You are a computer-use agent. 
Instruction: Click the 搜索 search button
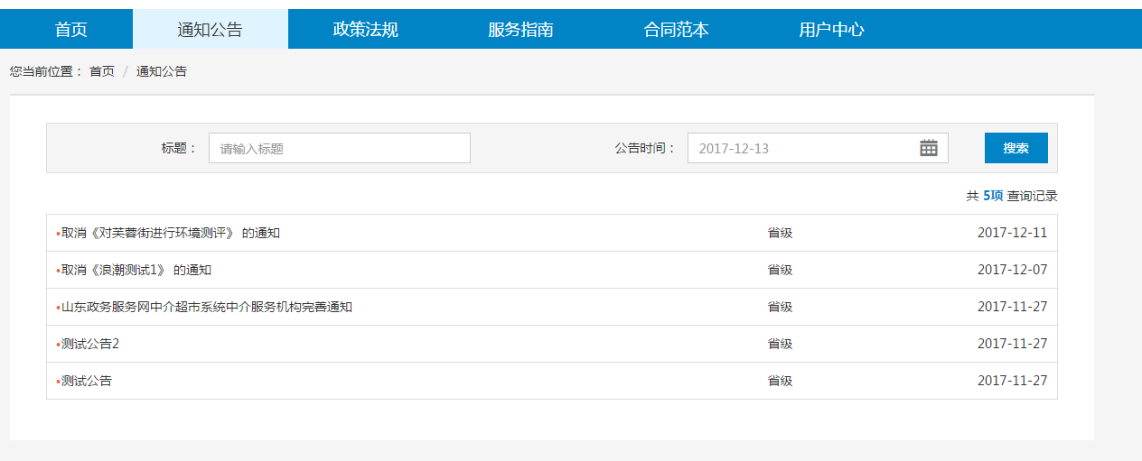(1016, 148)
